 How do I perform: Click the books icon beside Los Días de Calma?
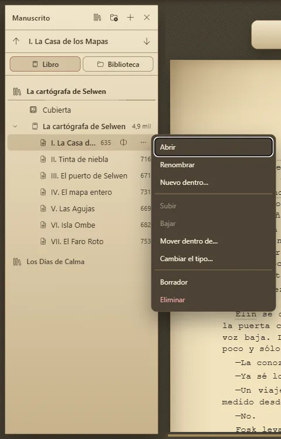tap(17, 262)
